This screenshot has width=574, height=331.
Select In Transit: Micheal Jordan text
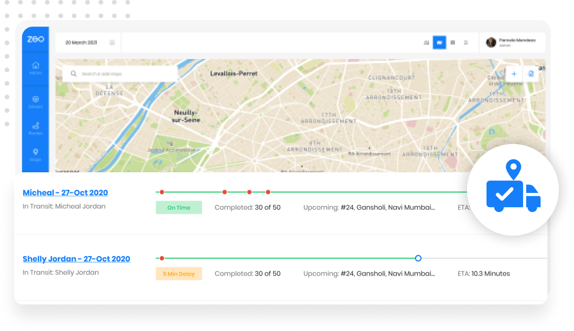(64, 207)
